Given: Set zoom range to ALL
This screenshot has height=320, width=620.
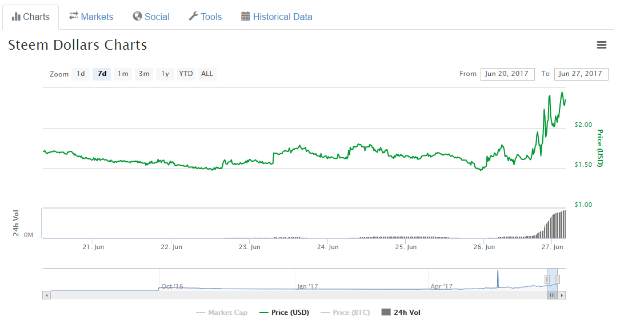Looking at the screenshot, I should 207,74.
